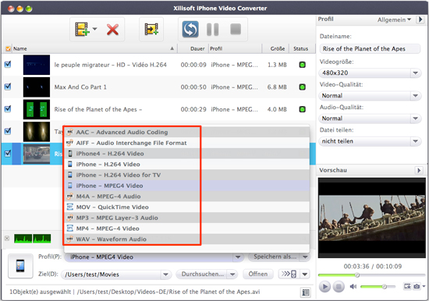
Task: Uncheck Max And Co Part 1 checkbox
Action: [x=8, y=87]
